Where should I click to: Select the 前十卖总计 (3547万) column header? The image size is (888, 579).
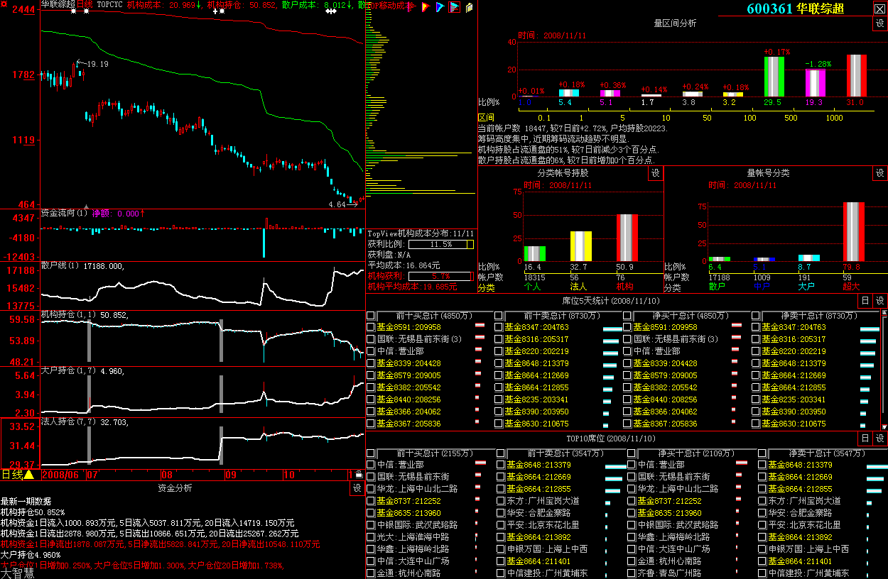(x=561, y=453)
